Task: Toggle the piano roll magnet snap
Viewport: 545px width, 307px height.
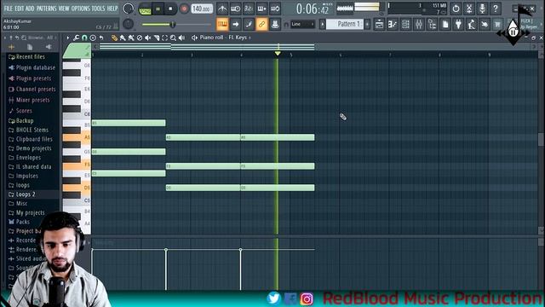Action: click(x=84, y=38)
